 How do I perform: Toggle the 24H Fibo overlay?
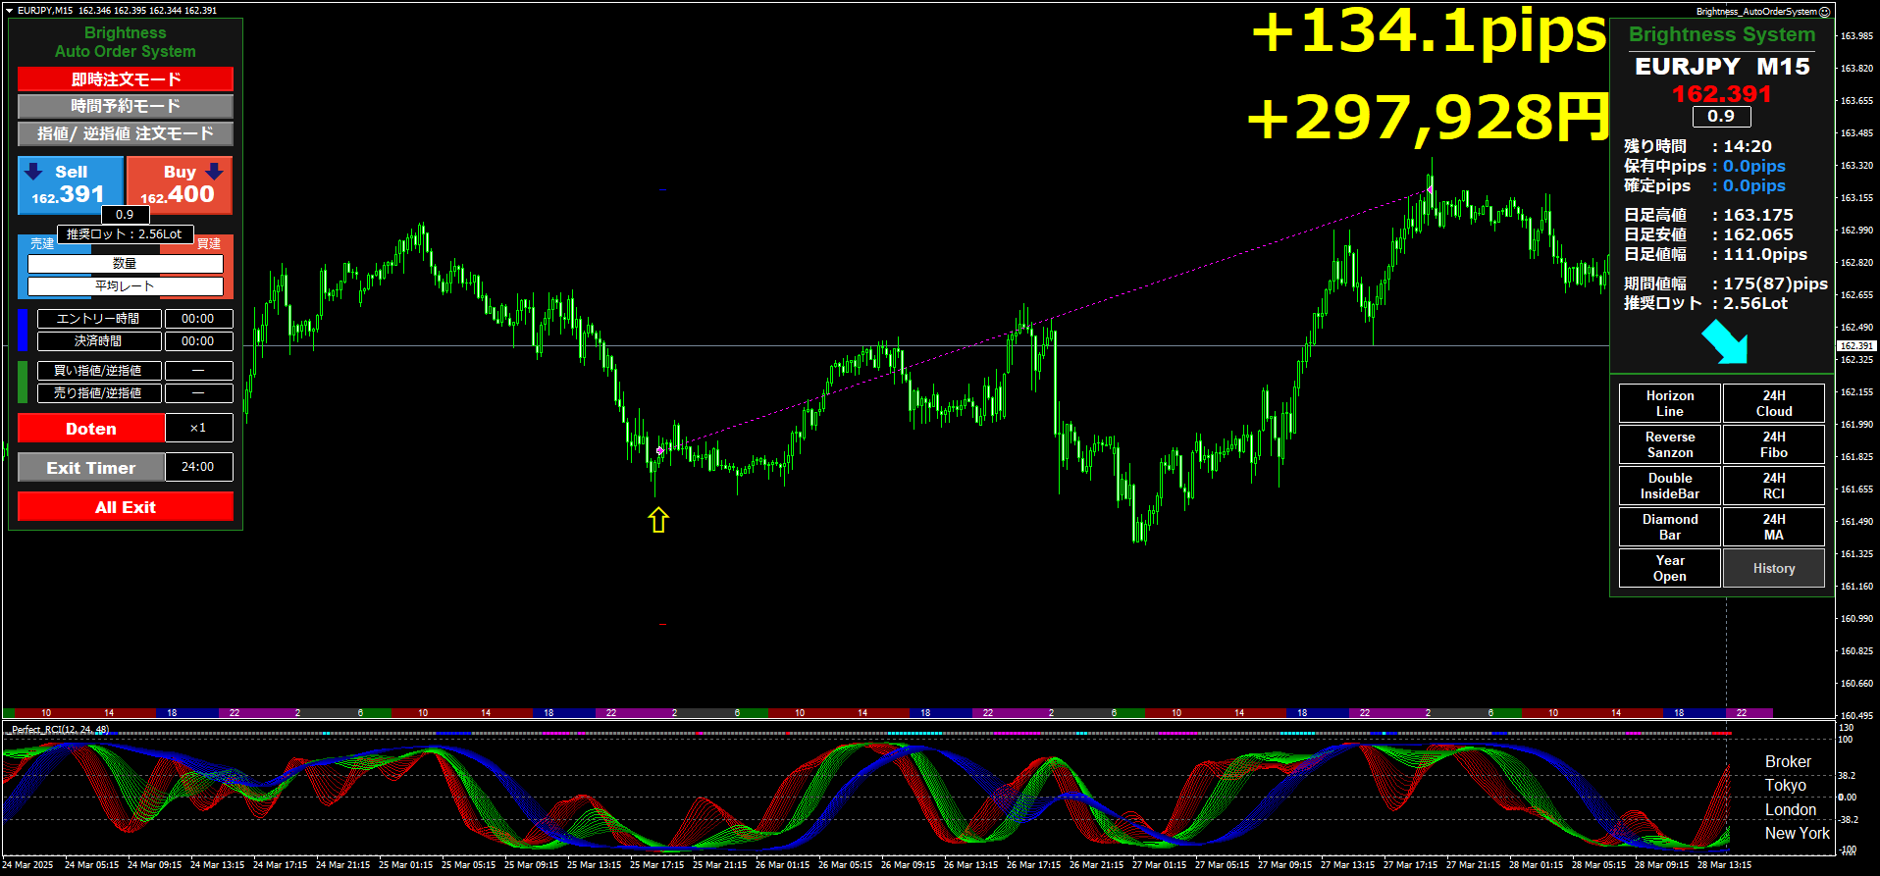[x=1773, y=444]
